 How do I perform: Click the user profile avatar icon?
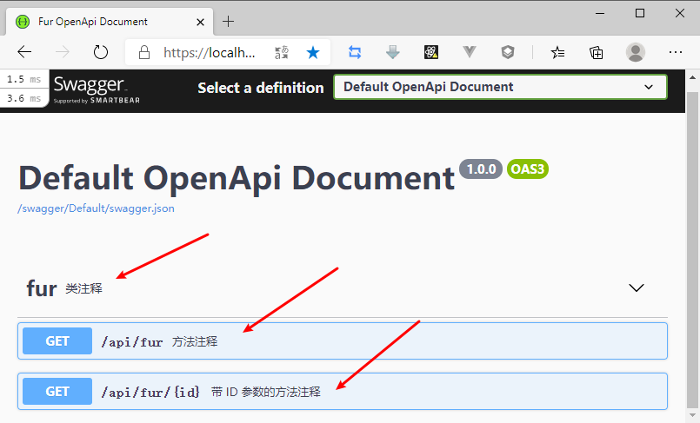(636, 52)
